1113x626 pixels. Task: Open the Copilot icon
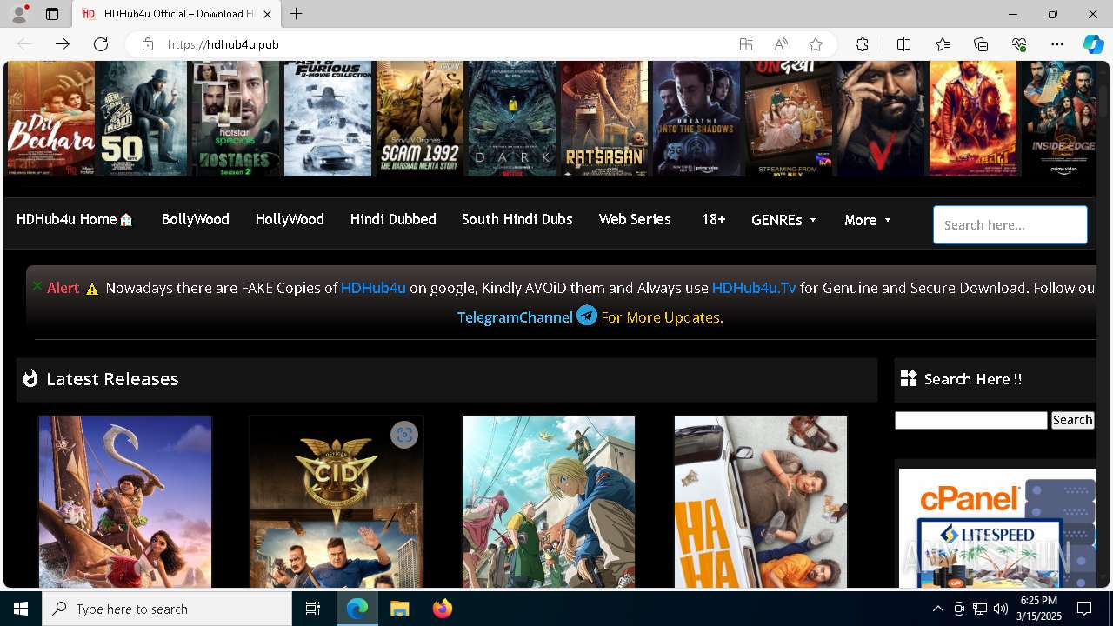(1093, 44)
